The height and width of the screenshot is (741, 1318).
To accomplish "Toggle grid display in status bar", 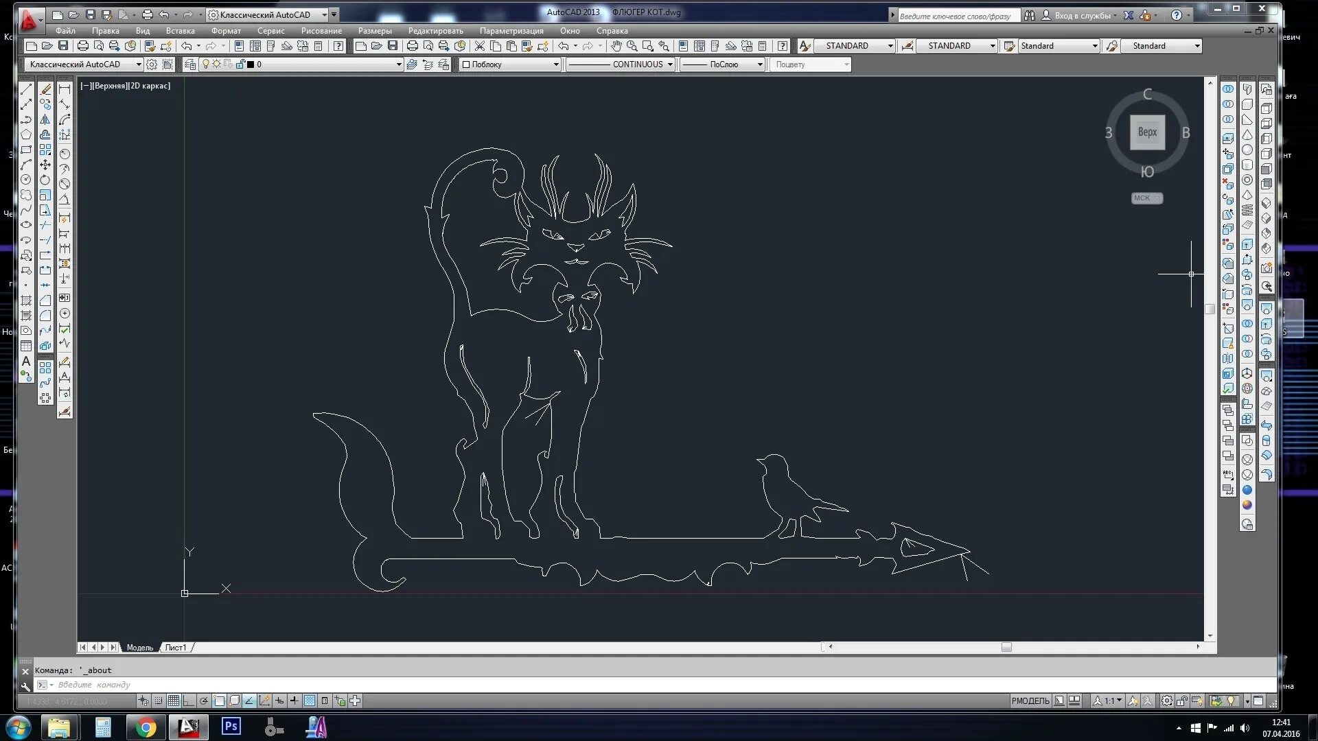I will tap(174, 701).
